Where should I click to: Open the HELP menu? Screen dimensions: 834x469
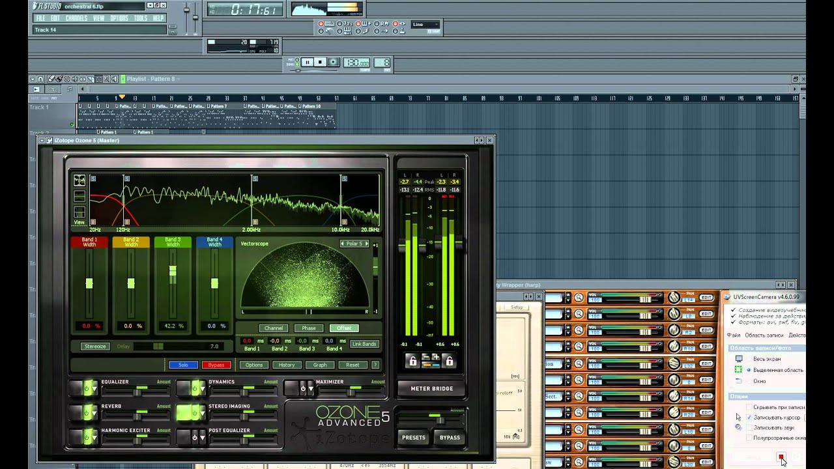pyautogui.click(x=158, y=18)
